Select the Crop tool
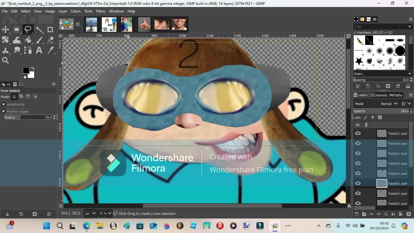 click(50, 29)
